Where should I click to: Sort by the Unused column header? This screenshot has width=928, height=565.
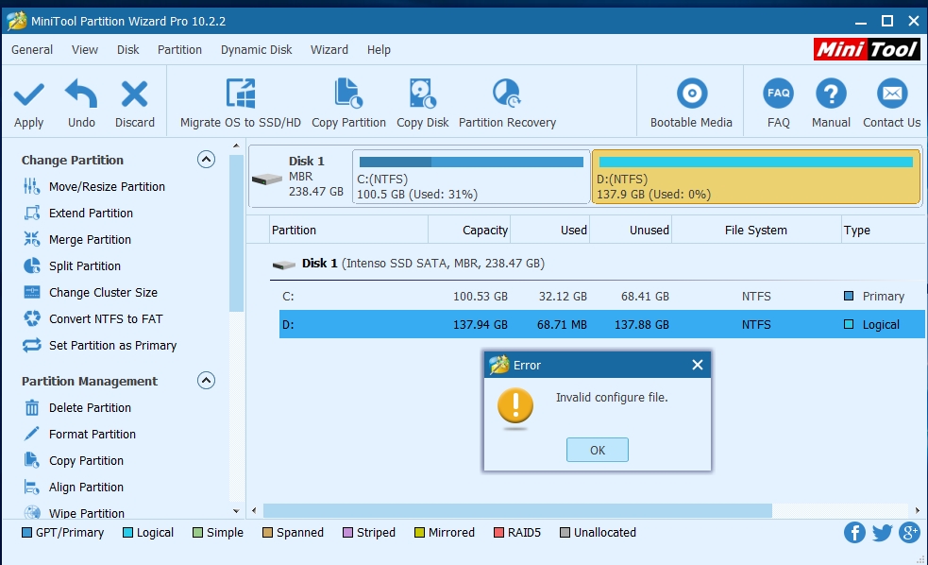631,230
